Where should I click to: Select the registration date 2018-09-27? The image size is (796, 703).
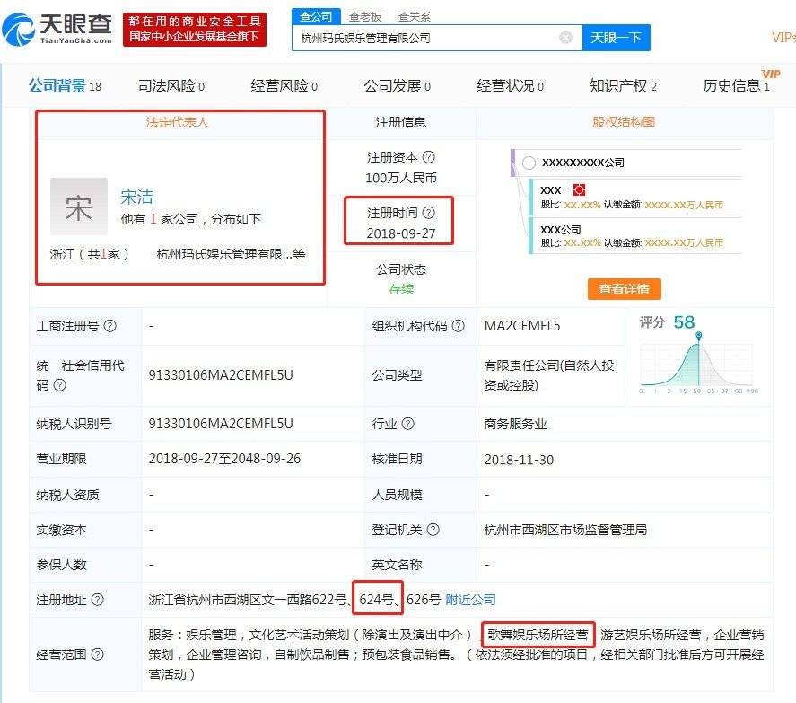click(401, 233)
